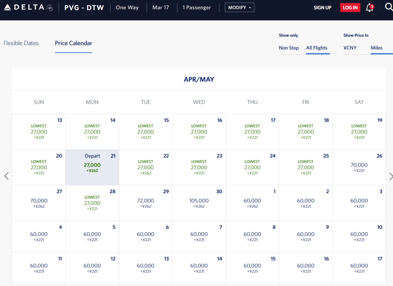Click the red LOG IN button
393x286 pixels.
click(x=350, y=8)
